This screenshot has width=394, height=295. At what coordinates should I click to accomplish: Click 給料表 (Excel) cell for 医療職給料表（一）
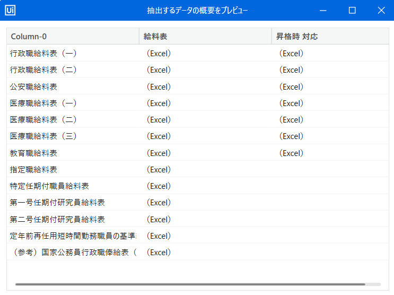click(x=205, y=103)
